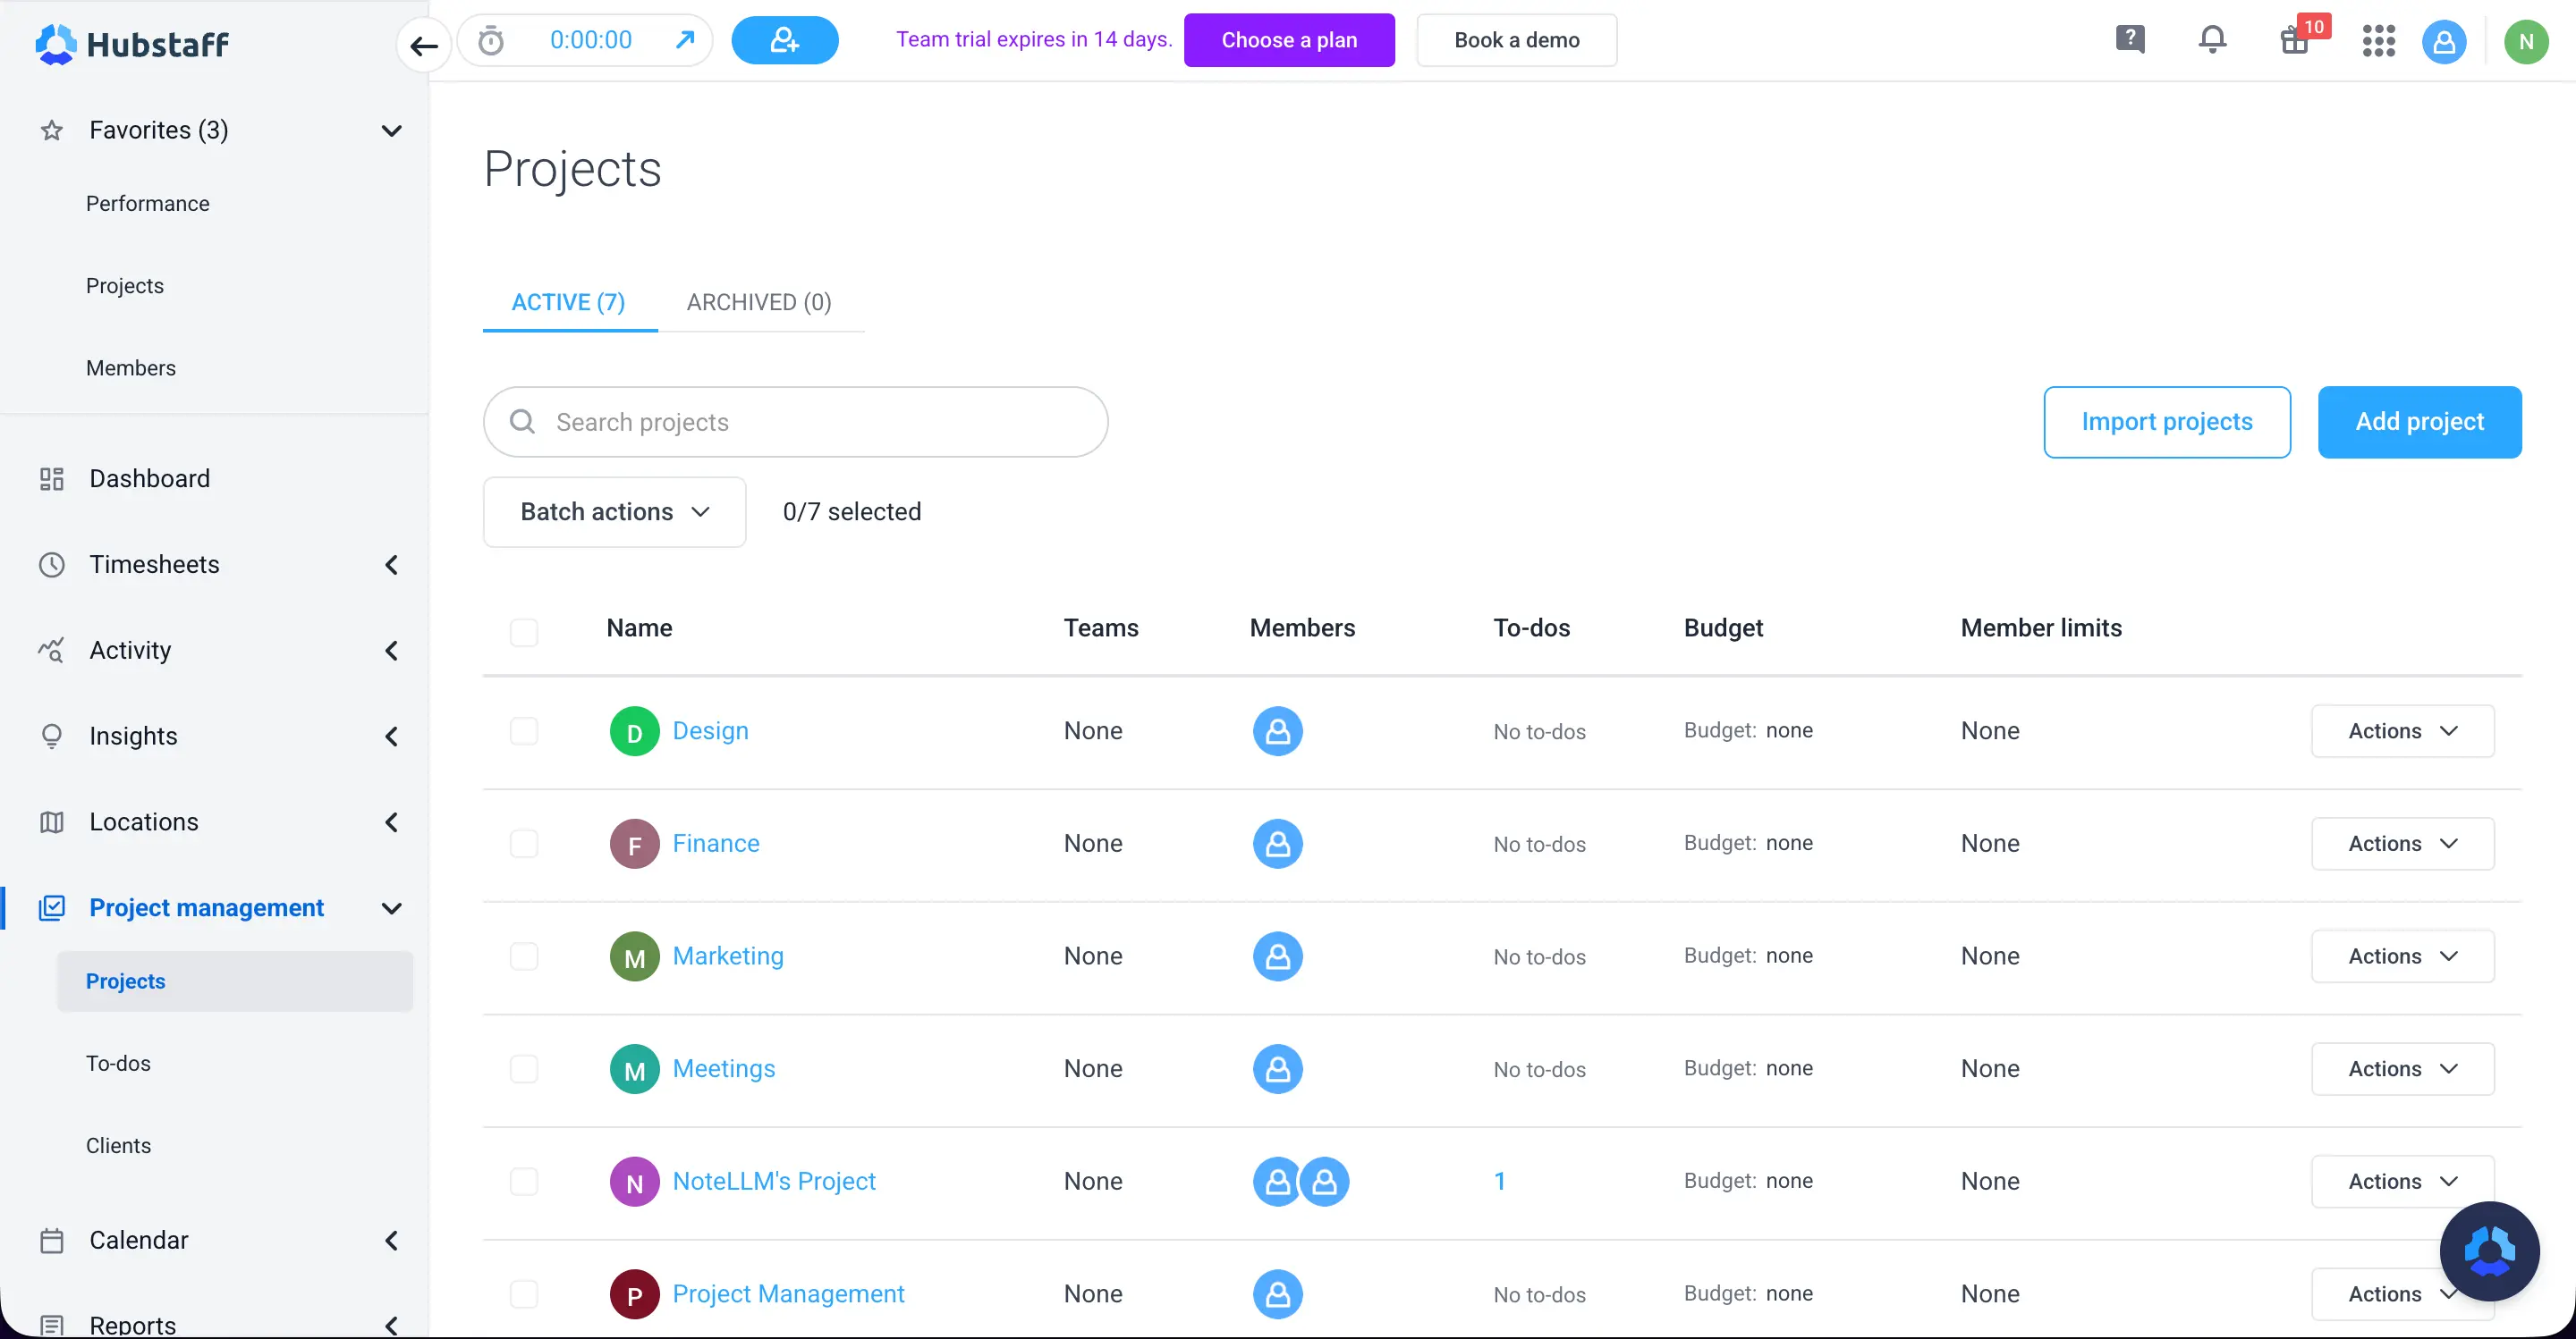This screenshot has width=2576, height=1339.
Task: Check the Project Management checkbox
Action: coord(524,1294)
